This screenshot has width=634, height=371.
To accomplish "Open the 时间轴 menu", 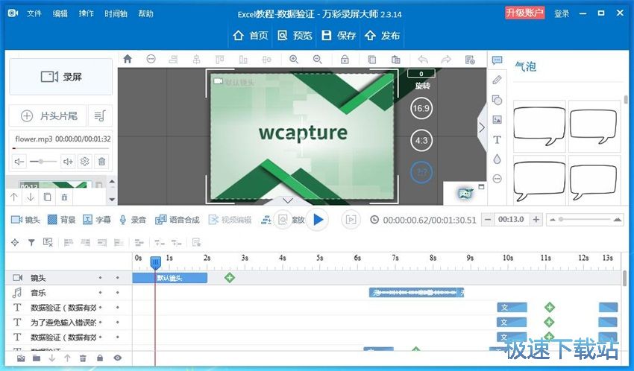I will (116, 13).
